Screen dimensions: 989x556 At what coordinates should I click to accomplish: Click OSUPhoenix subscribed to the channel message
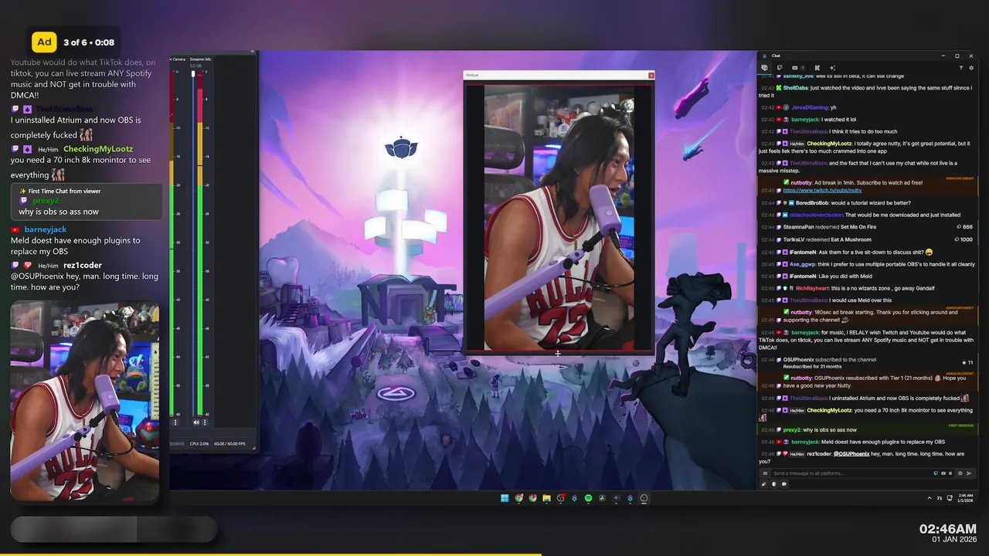(868, 362)
